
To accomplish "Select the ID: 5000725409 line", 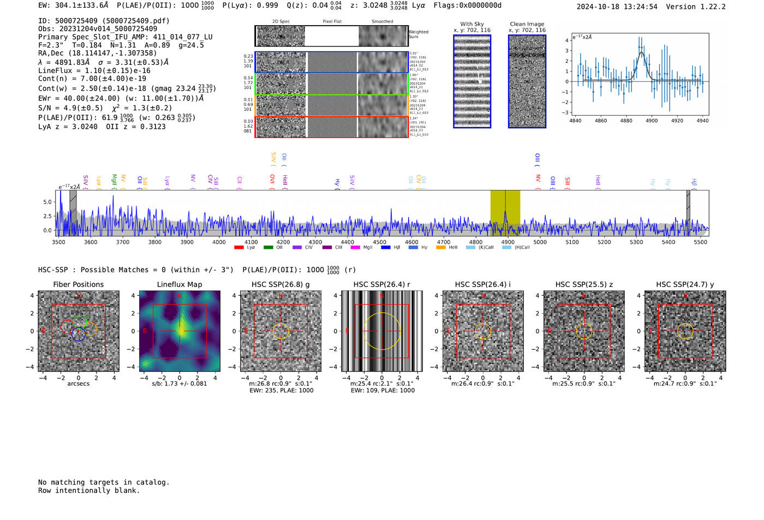I will (x=104, y=21).
